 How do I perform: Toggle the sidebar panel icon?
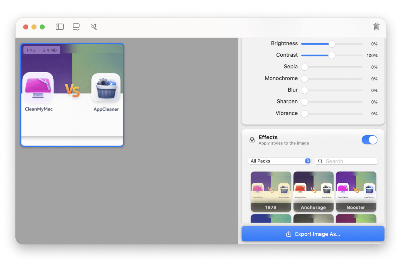(x=60, y=27)
